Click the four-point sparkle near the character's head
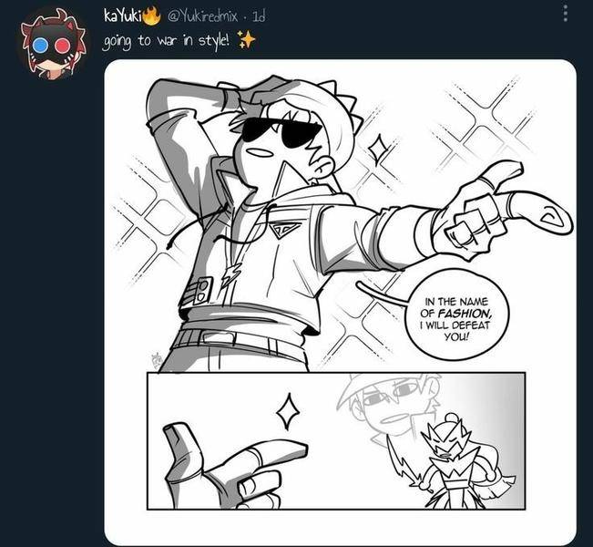Screen dimensions: 593x547 [377, 150]
